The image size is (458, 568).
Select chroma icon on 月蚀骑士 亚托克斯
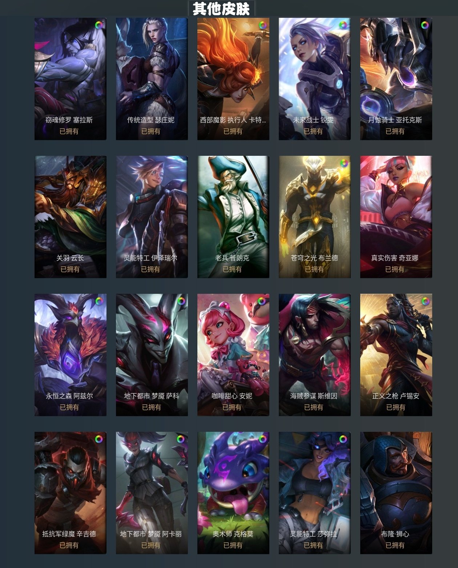pos(425,25)
